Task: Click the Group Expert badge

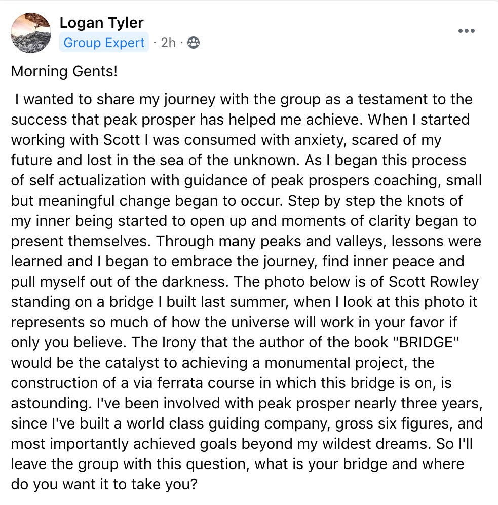Action: coord(104,43)
